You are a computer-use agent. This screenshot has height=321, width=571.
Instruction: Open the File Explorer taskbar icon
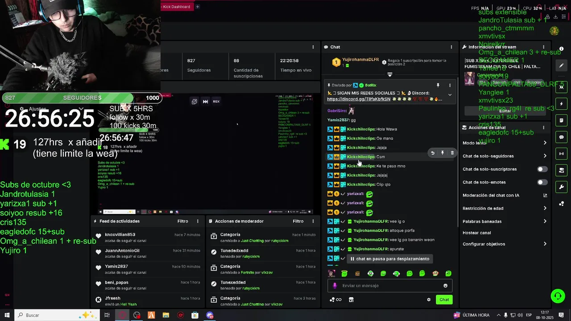166,315
